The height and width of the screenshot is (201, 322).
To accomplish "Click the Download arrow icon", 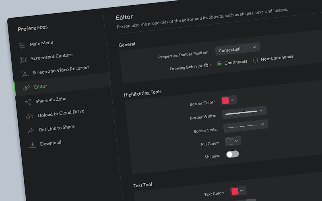I will pyautogui.click(x=33, y=145).
